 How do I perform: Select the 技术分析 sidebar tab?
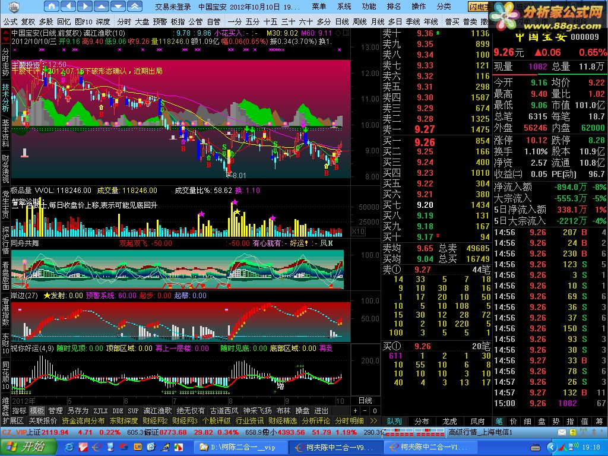click(x=5, y=97)
